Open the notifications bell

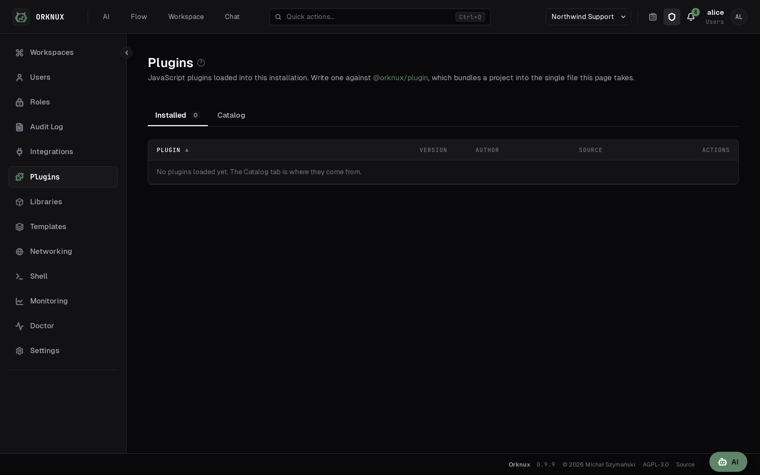[x=691, y=17]
